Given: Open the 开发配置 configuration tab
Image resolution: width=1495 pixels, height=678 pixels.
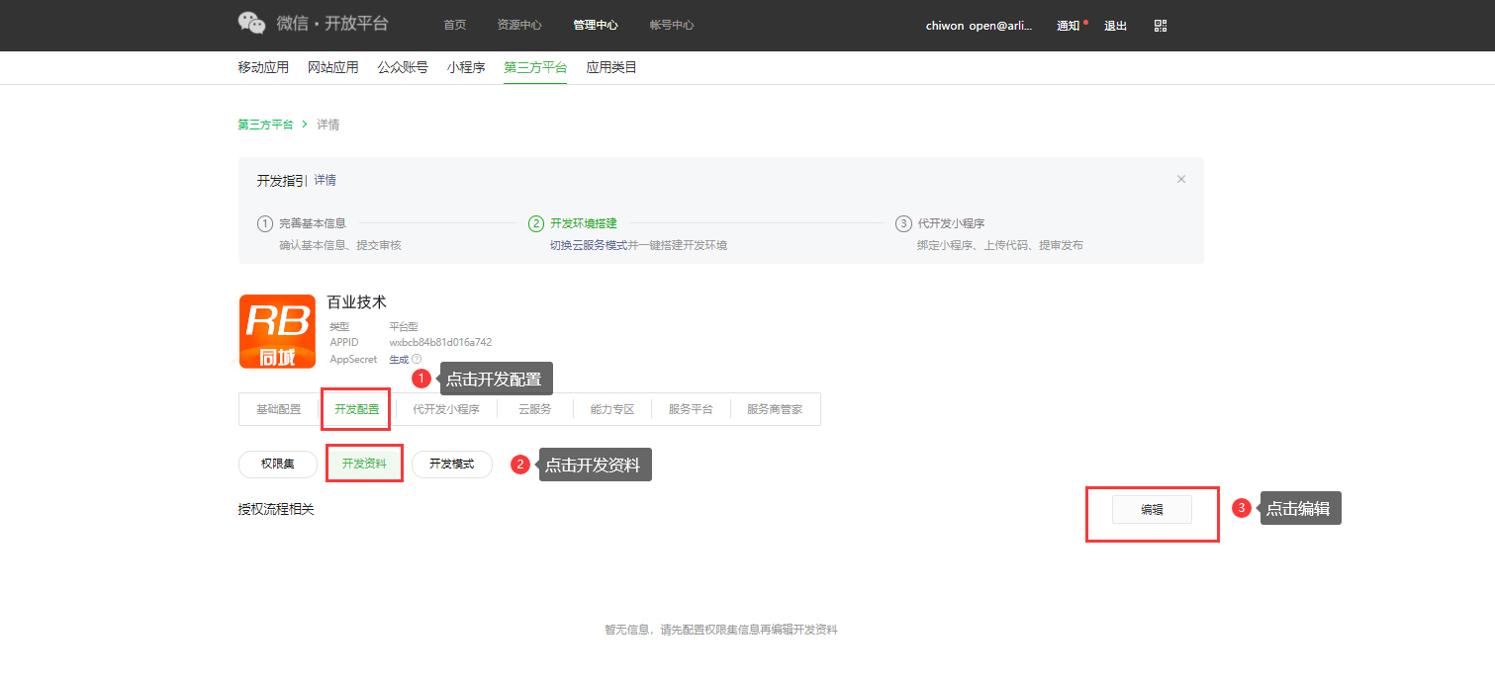Looking at the screenshot, I should (x=356, y=409).
